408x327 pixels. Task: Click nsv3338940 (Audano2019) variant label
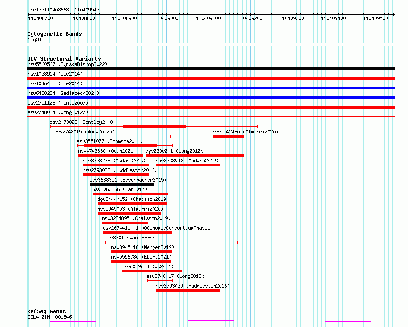[187, 161]
